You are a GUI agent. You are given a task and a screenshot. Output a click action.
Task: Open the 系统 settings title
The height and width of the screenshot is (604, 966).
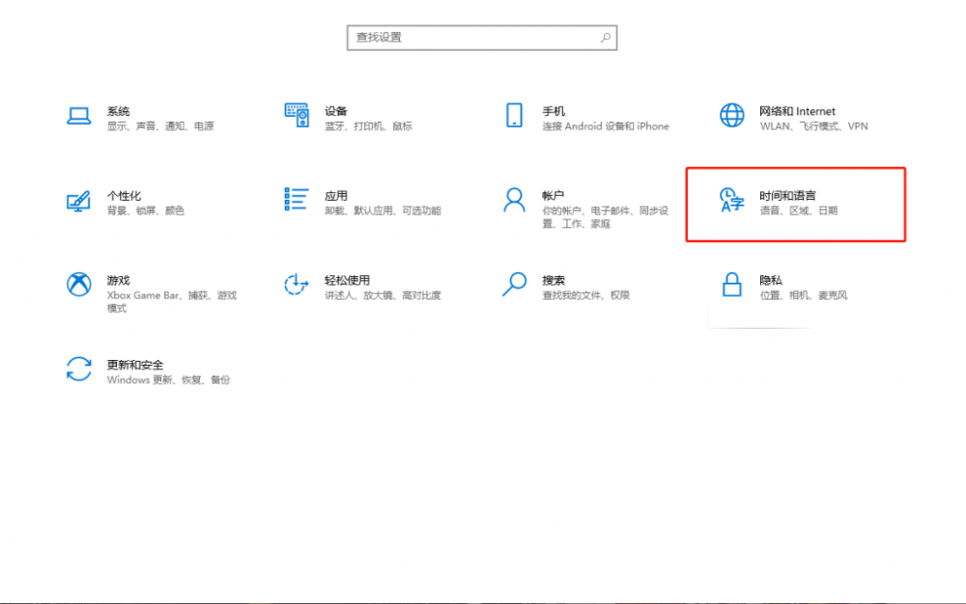pyautogui.click(x=118, y=111)
